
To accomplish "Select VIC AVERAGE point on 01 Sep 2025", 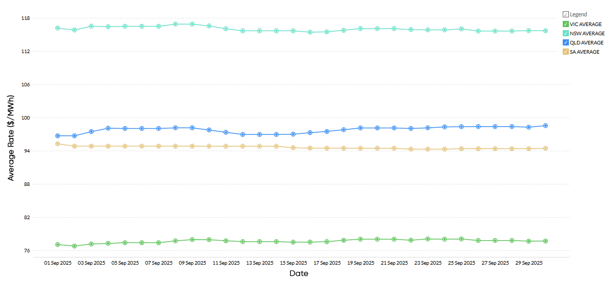I will point(58,245).
